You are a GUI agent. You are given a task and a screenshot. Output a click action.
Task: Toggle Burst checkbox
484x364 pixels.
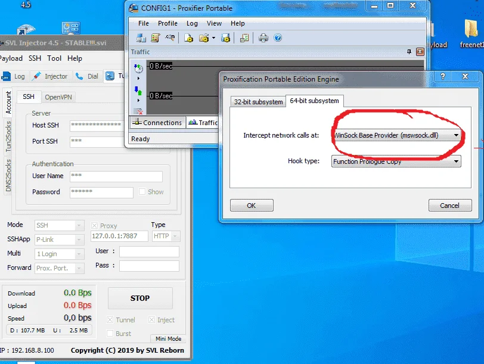click(110, 334)
